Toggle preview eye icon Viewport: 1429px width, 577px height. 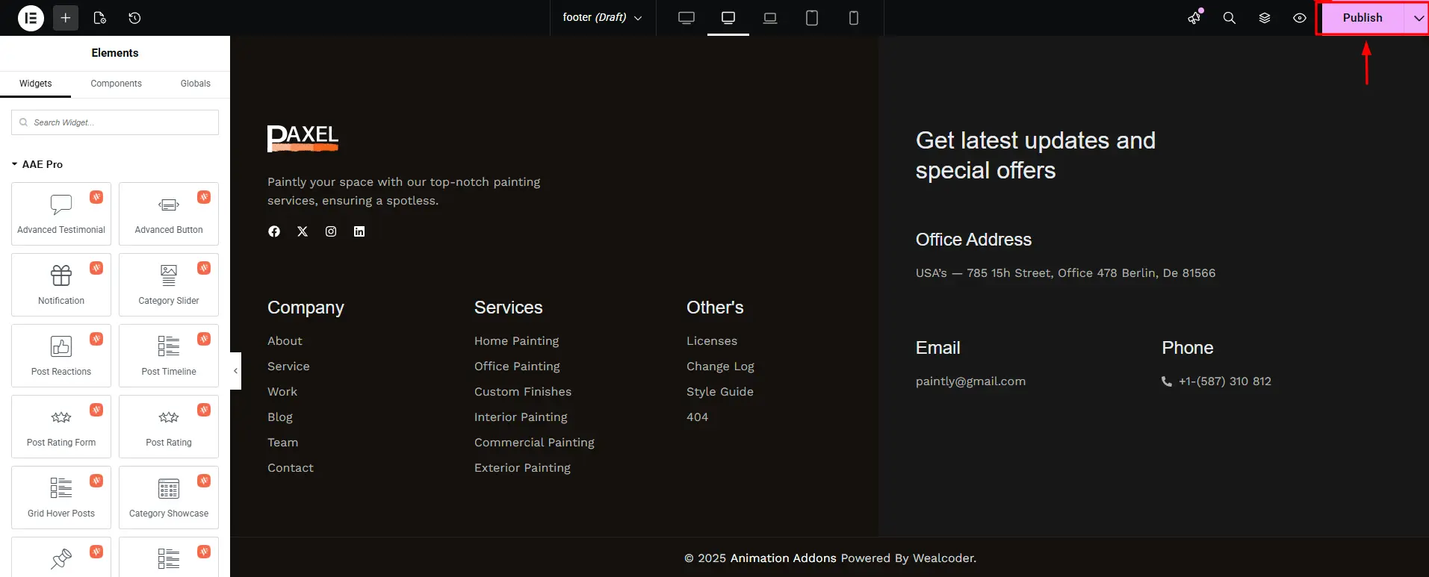tap(1300, 18)
